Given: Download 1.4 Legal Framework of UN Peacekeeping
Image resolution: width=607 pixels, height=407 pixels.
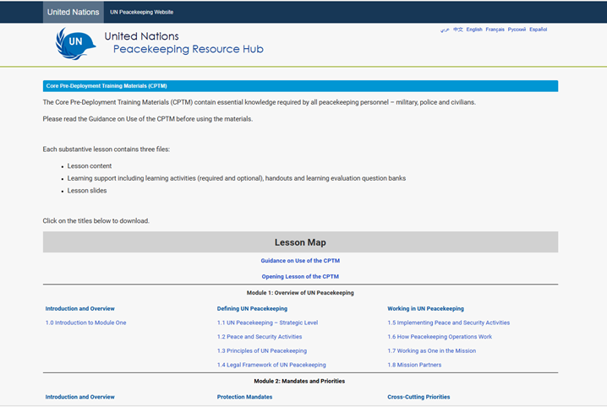Looking at the screenshot, I should pos(271,365).
